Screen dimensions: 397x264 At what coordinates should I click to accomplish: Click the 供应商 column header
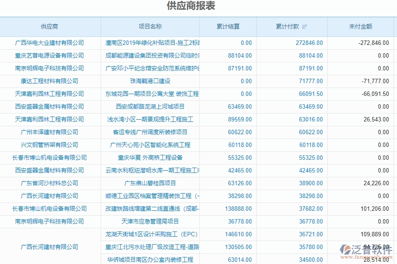click(50, 26)
